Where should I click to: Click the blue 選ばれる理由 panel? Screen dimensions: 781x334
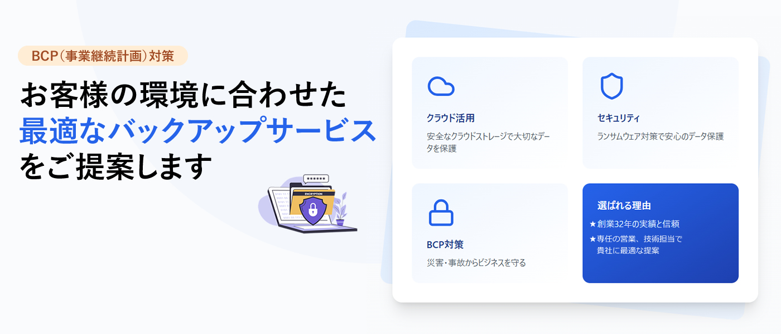coord(661,233)
